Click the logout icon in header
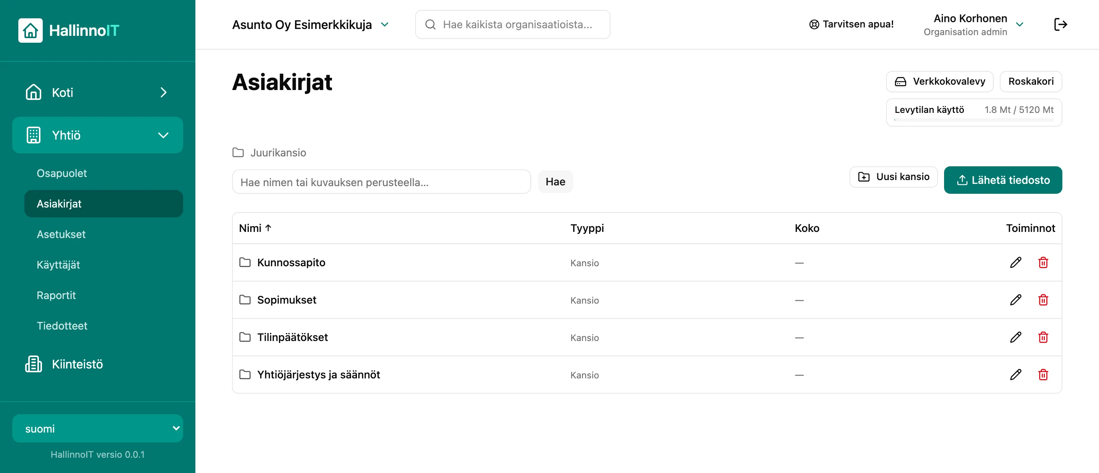Viewport: 1099px width, 473px height. (x=1060, y=24)
